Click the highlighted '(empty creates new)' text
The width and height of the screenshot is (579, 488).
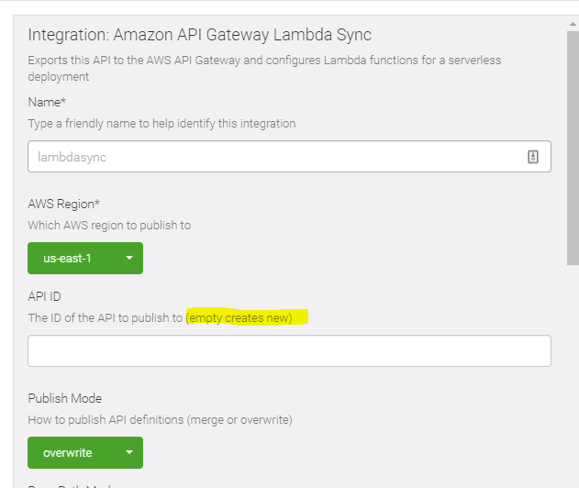pos(239,318)
